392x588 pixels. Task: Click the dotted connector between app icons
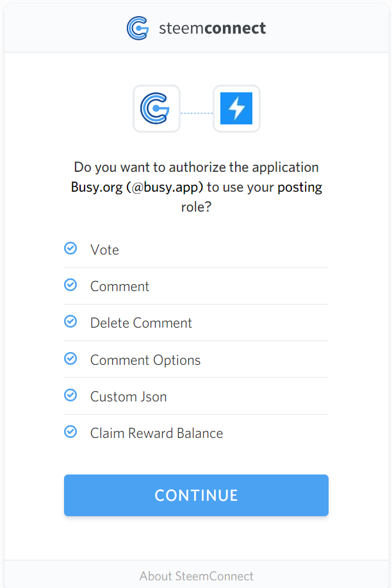[197, 113]
